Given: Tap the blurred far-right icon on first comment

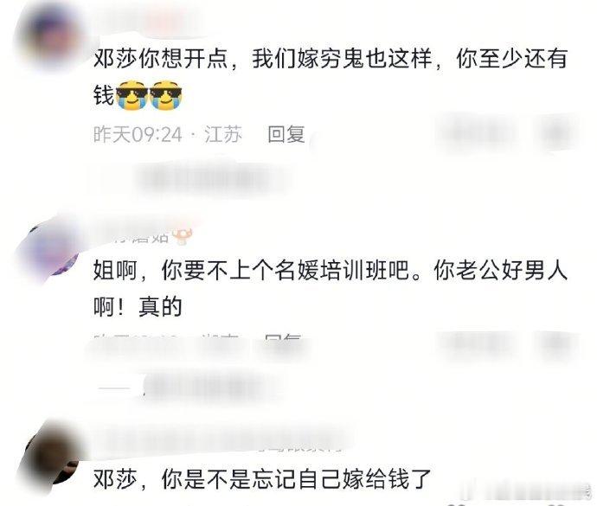Looking at the screenshot, I should click(x=556, y=133).
